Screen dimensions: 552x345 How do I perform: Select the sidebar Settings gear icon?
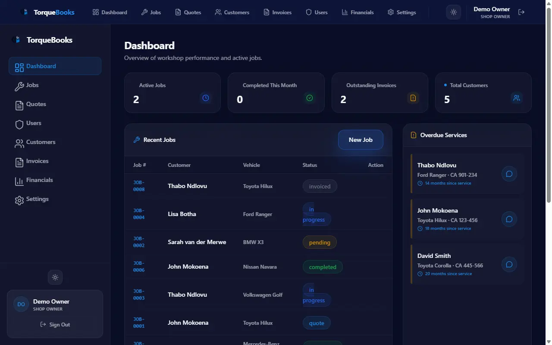pos(19,201)
